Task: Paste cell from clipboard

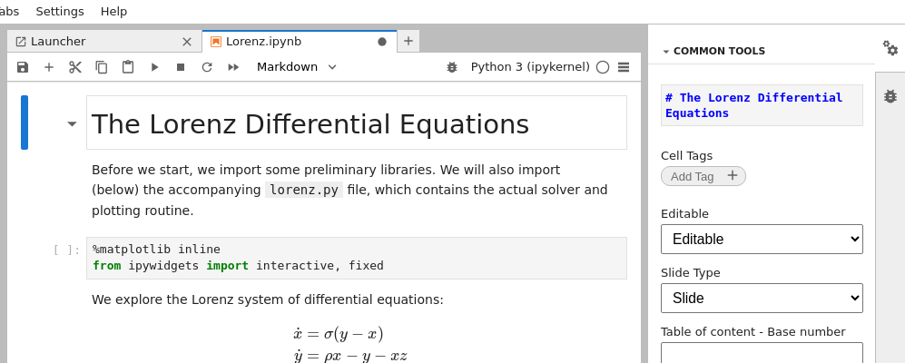Action: tap(128, 67)
